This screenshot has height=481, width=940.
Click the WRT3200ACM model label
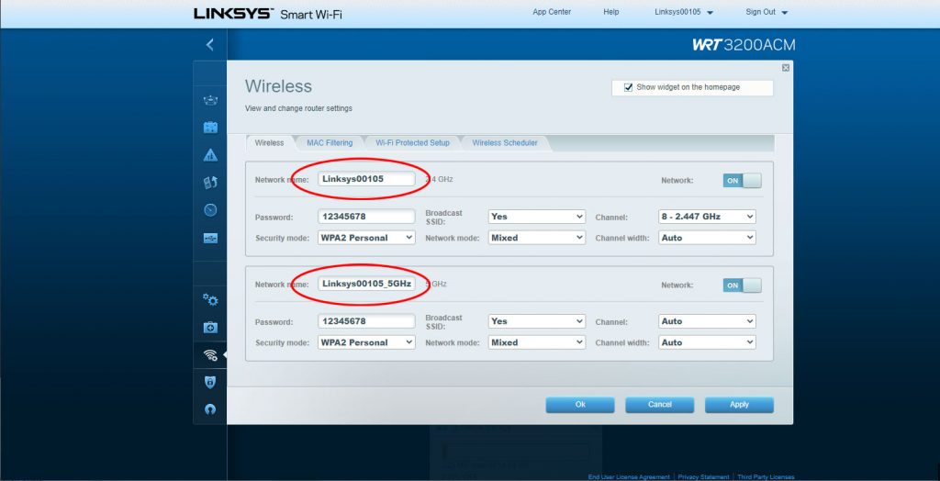[744, 45]
